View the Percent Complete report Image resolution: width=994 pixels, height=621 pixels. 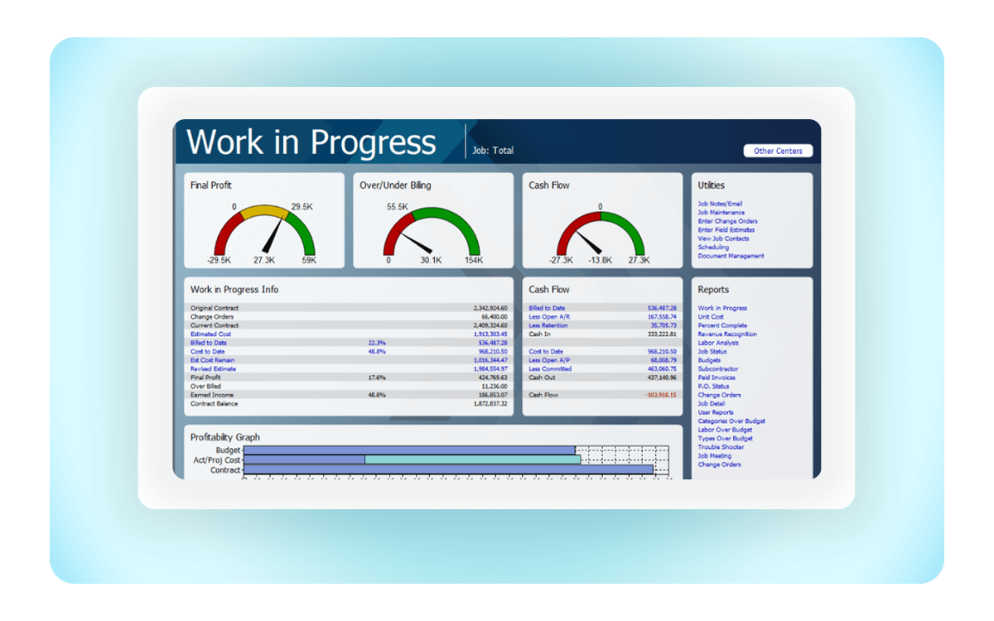coord(722,325)
